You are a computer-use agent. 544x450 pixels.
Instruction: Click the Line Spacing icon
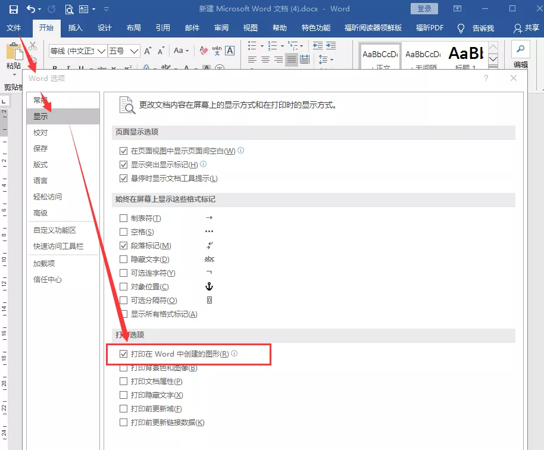tap(323, 60)
